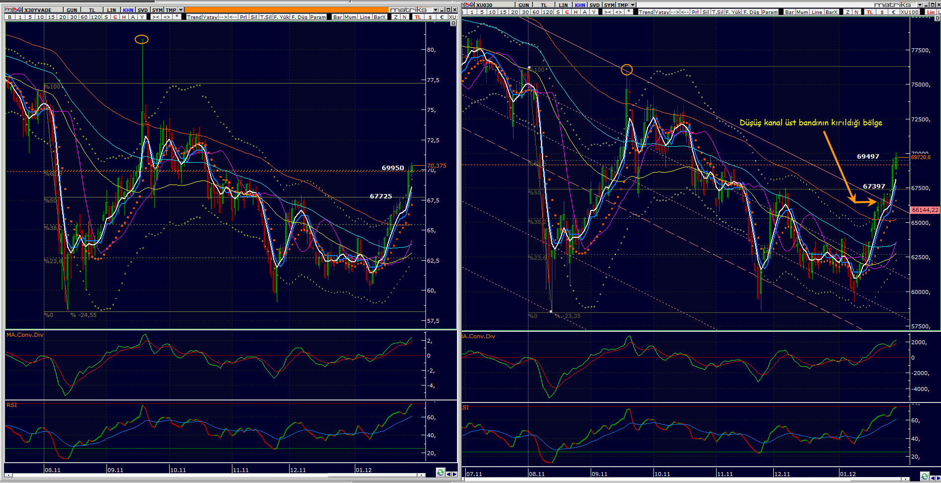
Task: Select the Mum chart type in left toolbar
Action: tap(350, 17)
